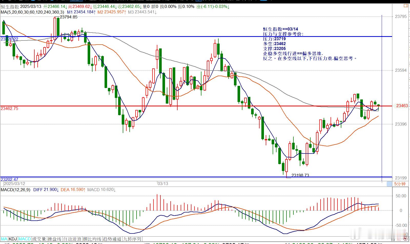Click the 企稳多空线行进==偏多思维 annotation line
Viewport: 410px width, 244px height.
[x=293, y=54]
